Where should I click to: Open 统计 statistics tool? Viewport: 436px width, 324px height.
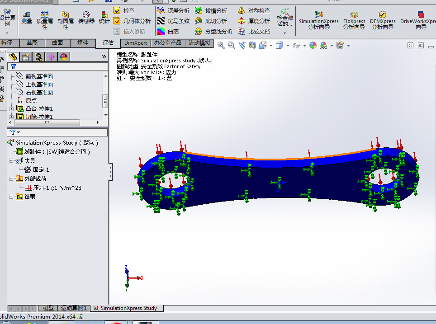(104, 18)
